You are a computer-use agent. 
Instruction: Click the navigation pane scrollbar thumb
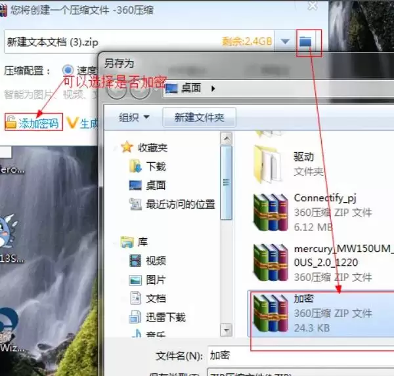226,183
